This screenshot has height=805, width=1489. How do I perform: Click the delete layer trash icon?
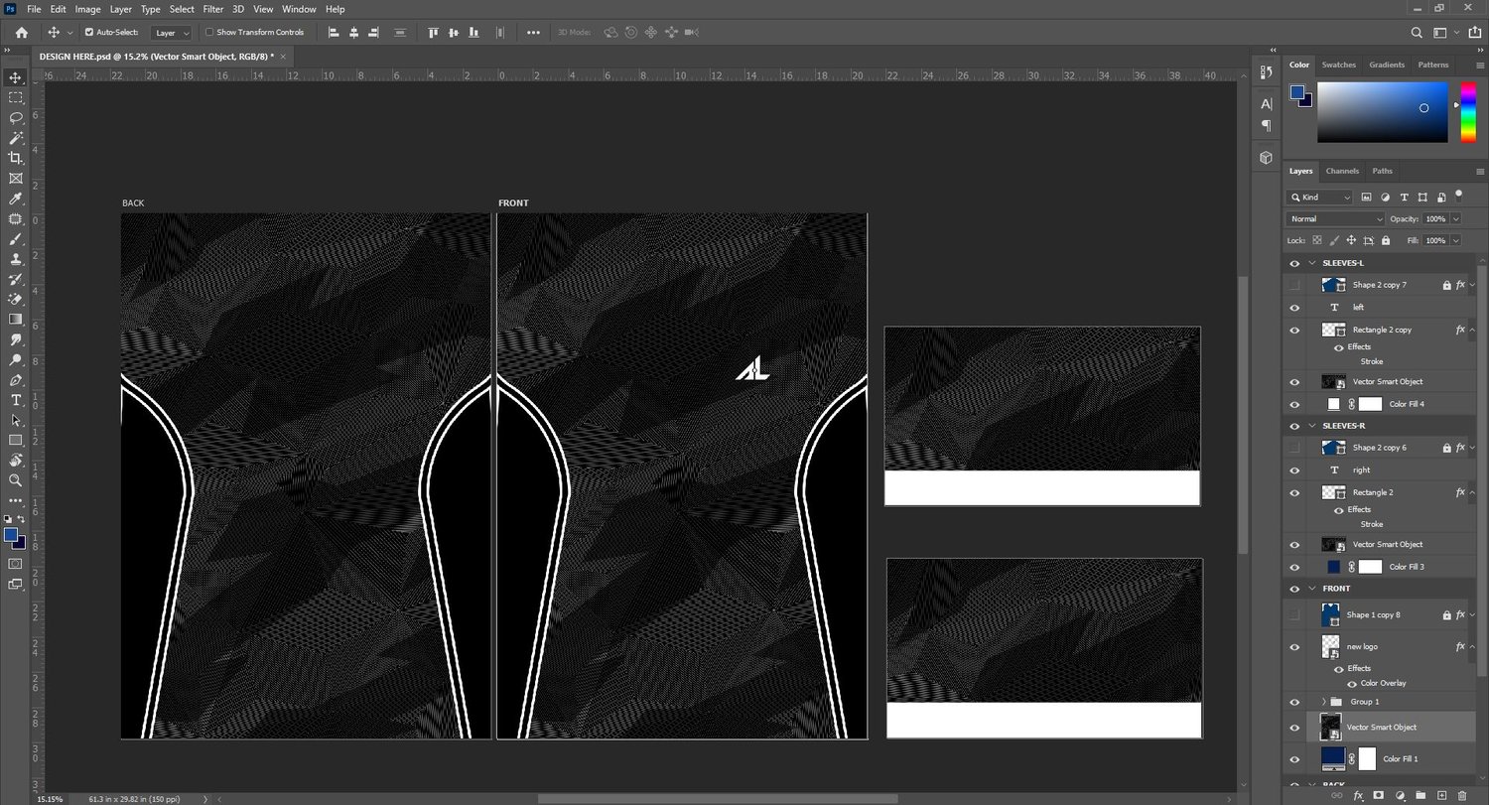coord(1464,796)
